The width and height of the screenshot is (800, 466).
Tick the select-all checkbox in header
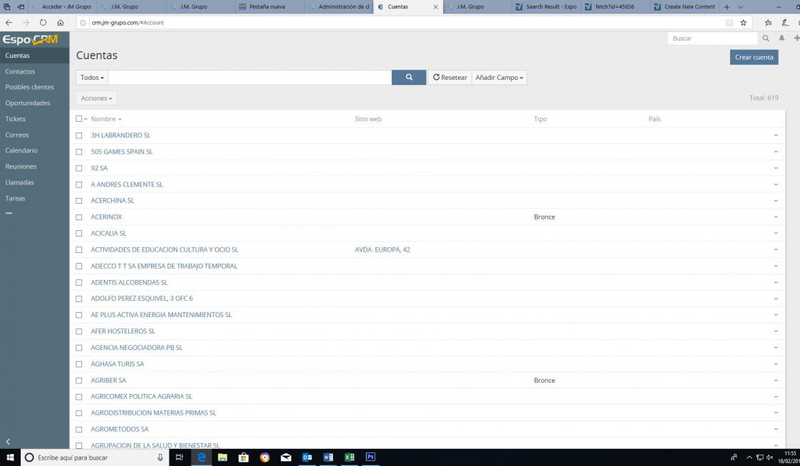click(78, 119)
